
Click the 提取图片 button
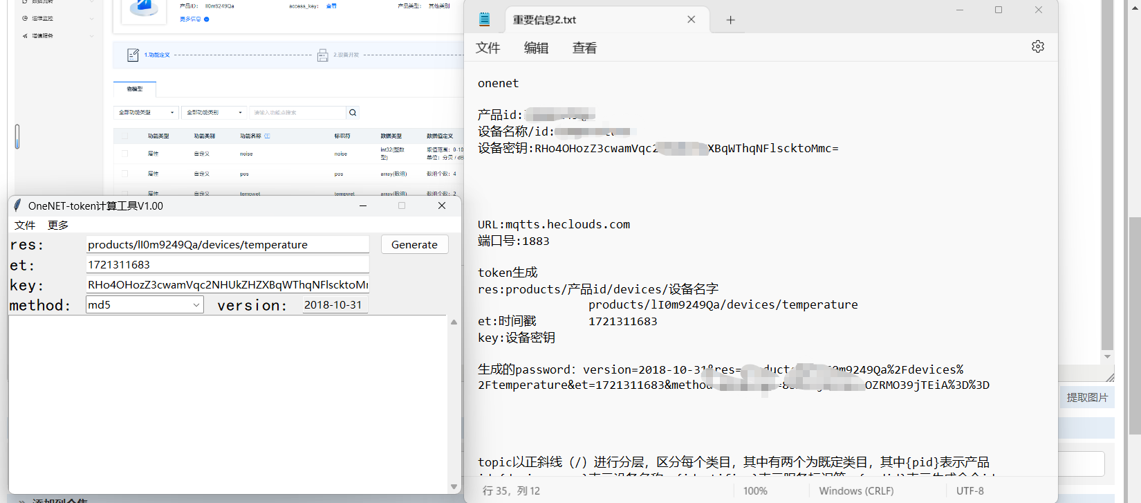pyautogui.click(x=1086, y=397)
